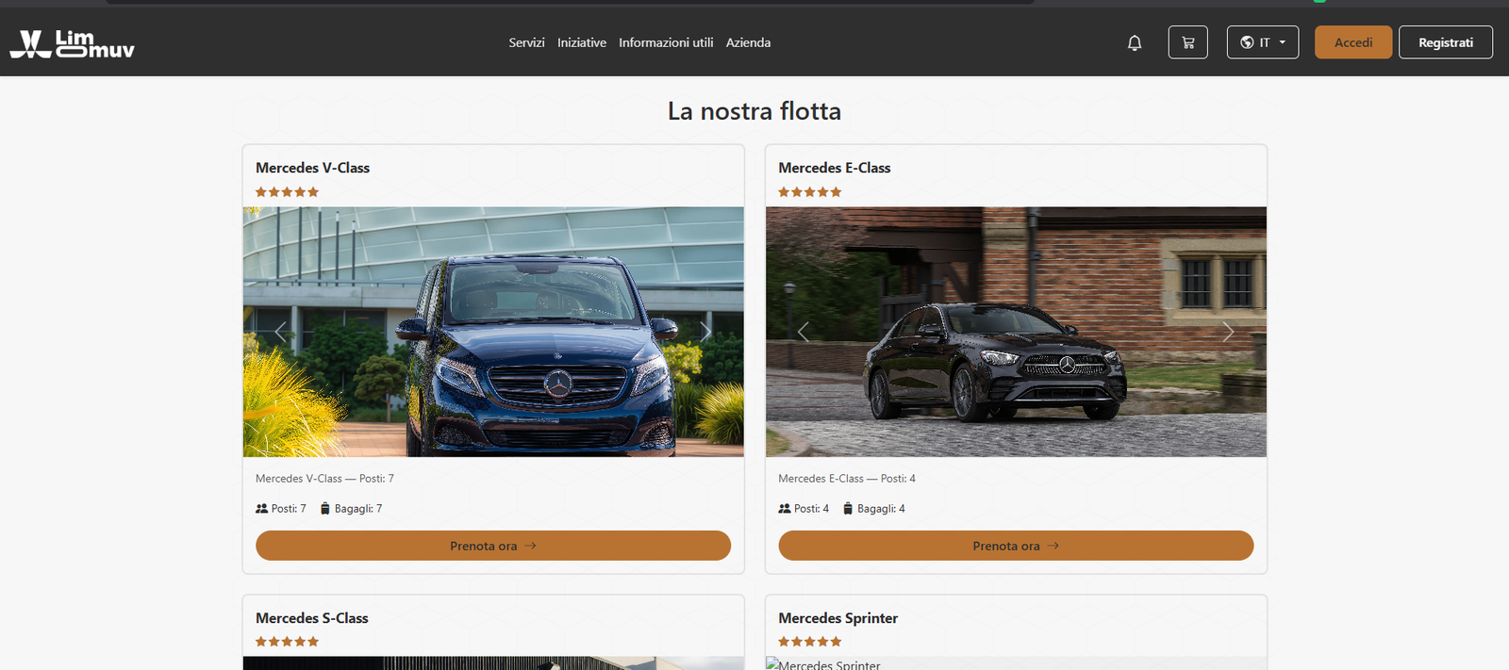Viewport: 1509px width, 670px height.
Task: Click the Mercedes V-Class title
Action: point(312,168)
